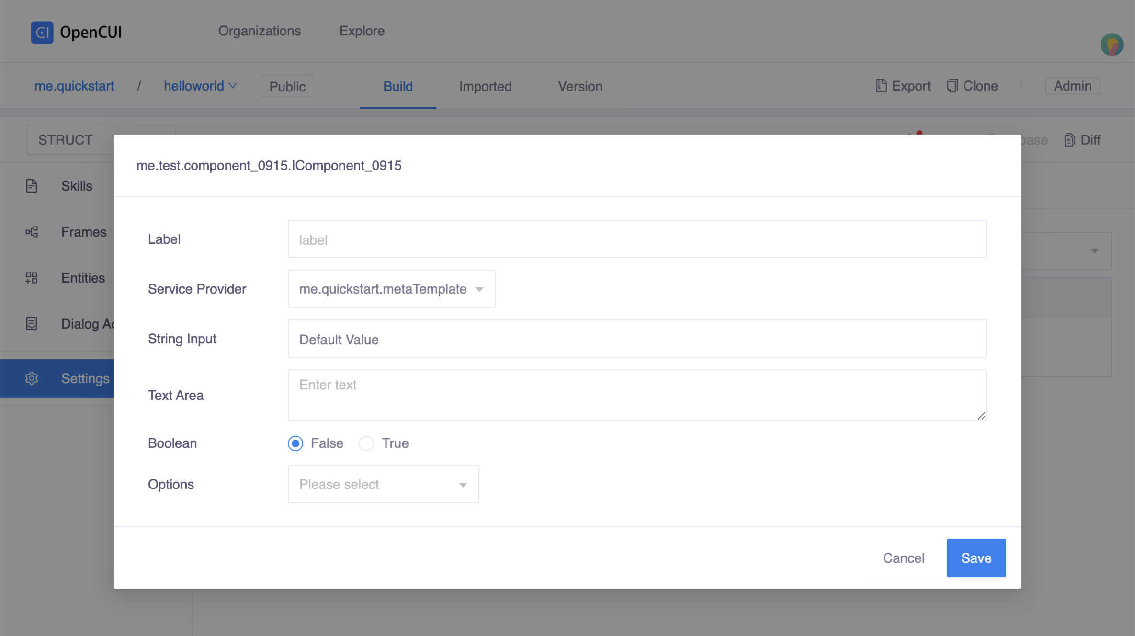Image resolution: width=1135 pixels, height=636 pixels.
Task: Click the Settings gear icon
Action: coord(32,378)
